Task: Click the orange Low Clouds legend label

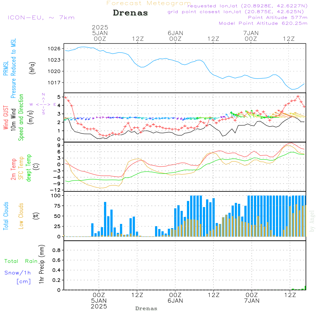Action: coord(21,216)
